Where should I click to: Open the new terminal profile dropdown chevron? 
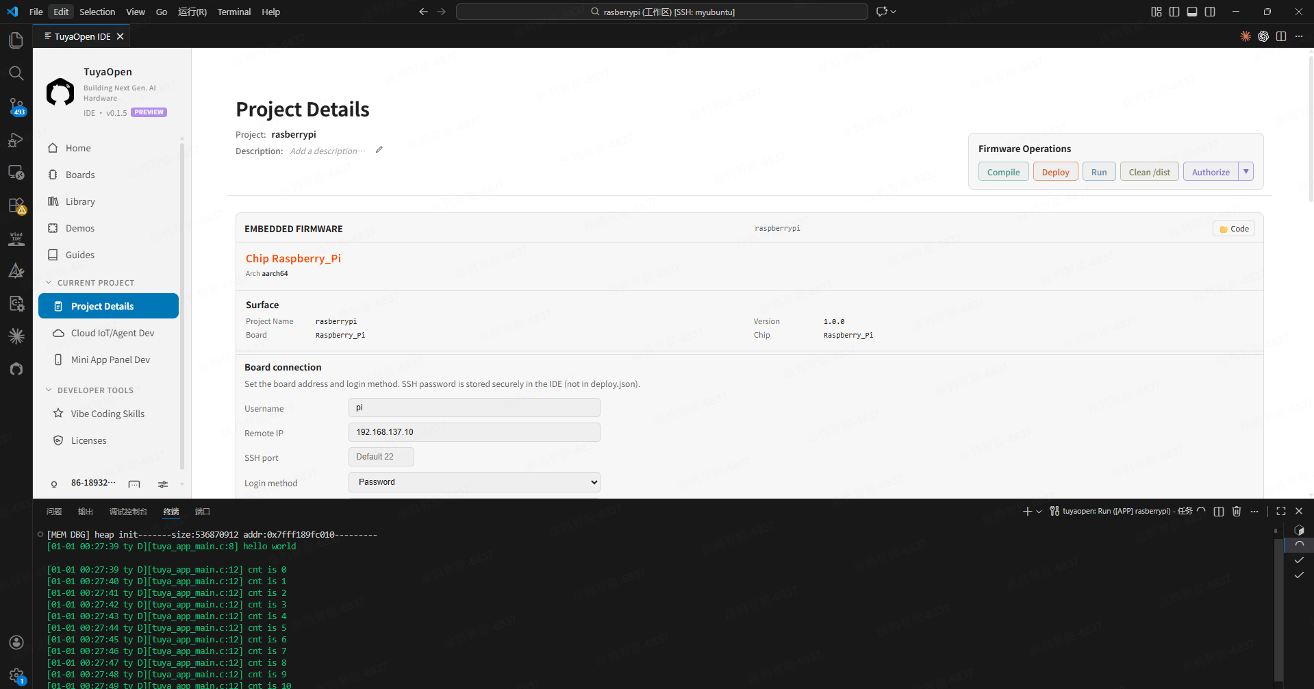click(1039, 512)
